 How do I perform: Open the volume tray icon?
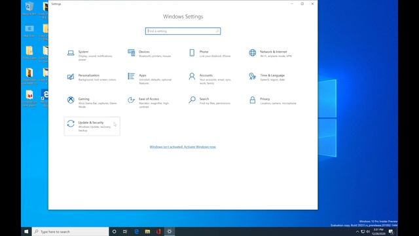pyautogui.click(x=368, y=231)
